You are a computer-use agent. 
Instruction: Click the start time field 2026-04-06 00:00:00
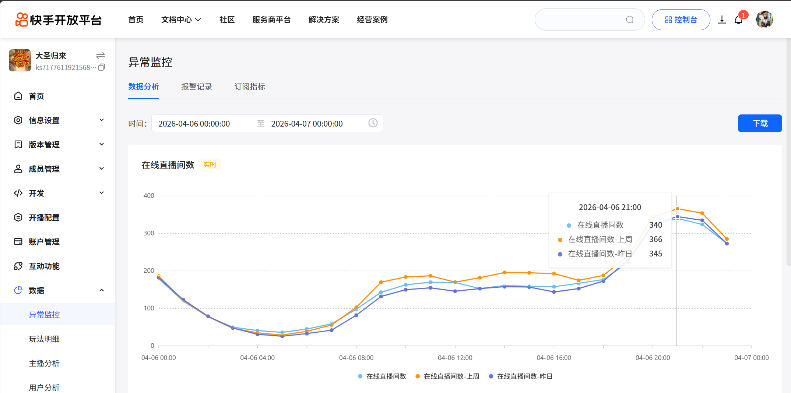[x=194, y=124]
